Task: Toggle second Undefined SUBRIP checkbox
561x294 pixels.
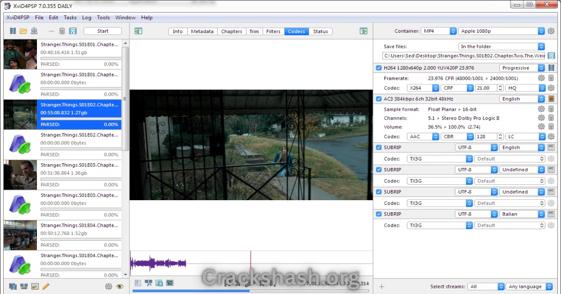Action: [x=379, y=192]
